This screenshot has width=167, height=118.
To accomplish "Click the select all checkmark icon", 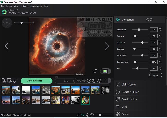I will coord(87,115).
